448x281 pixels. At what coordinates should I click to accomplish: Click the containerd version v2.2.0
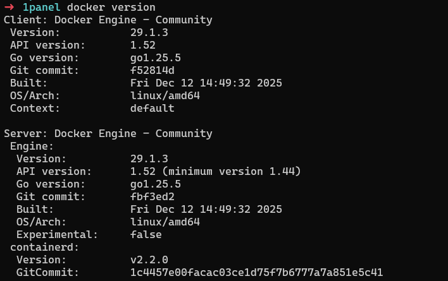point(149,260)
